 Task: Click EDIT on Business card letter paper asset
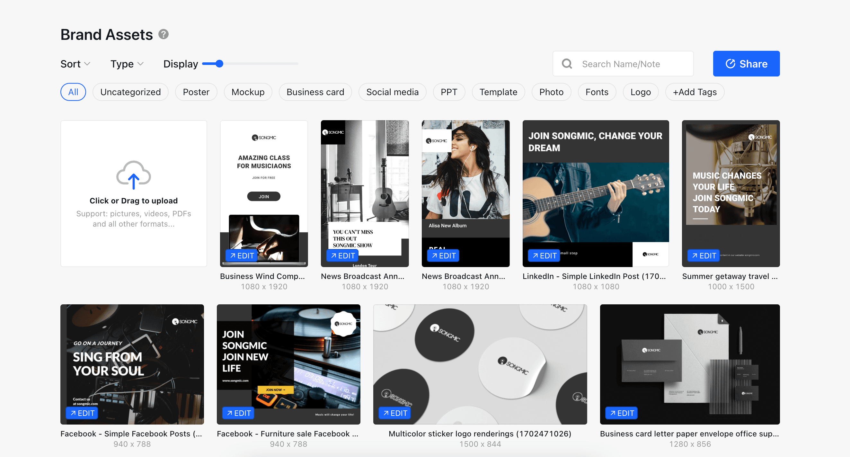click(622, 413)
